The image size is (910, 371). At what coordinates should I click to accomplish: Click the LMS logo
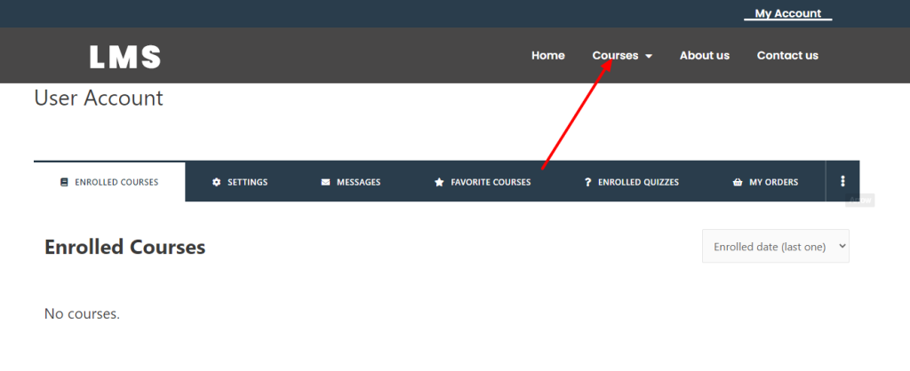tap(125, 57)
